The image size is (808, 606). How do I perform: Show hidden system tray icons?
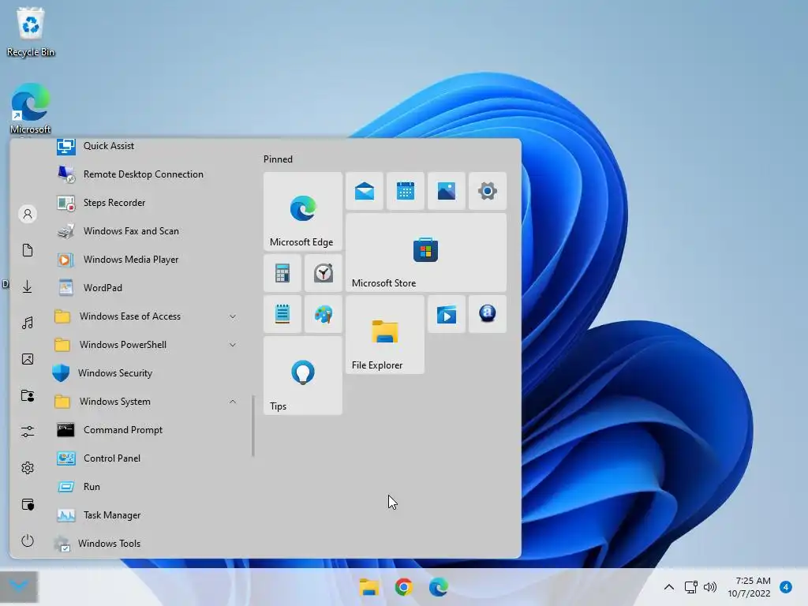pos(669,587)
